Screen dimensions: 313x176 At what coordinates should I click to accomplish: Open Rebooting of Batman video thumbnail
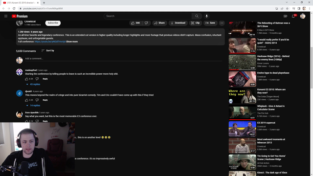pyautogui.click(x=243, y=29)
